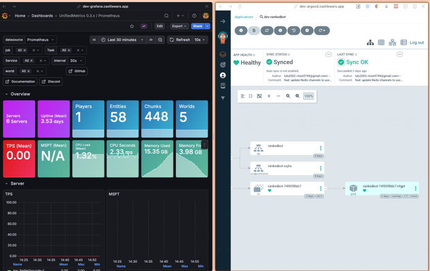Open ArgoCD User Info sidebar icon
This screenshot has height=271, width=430.
[x=223, y=75]
